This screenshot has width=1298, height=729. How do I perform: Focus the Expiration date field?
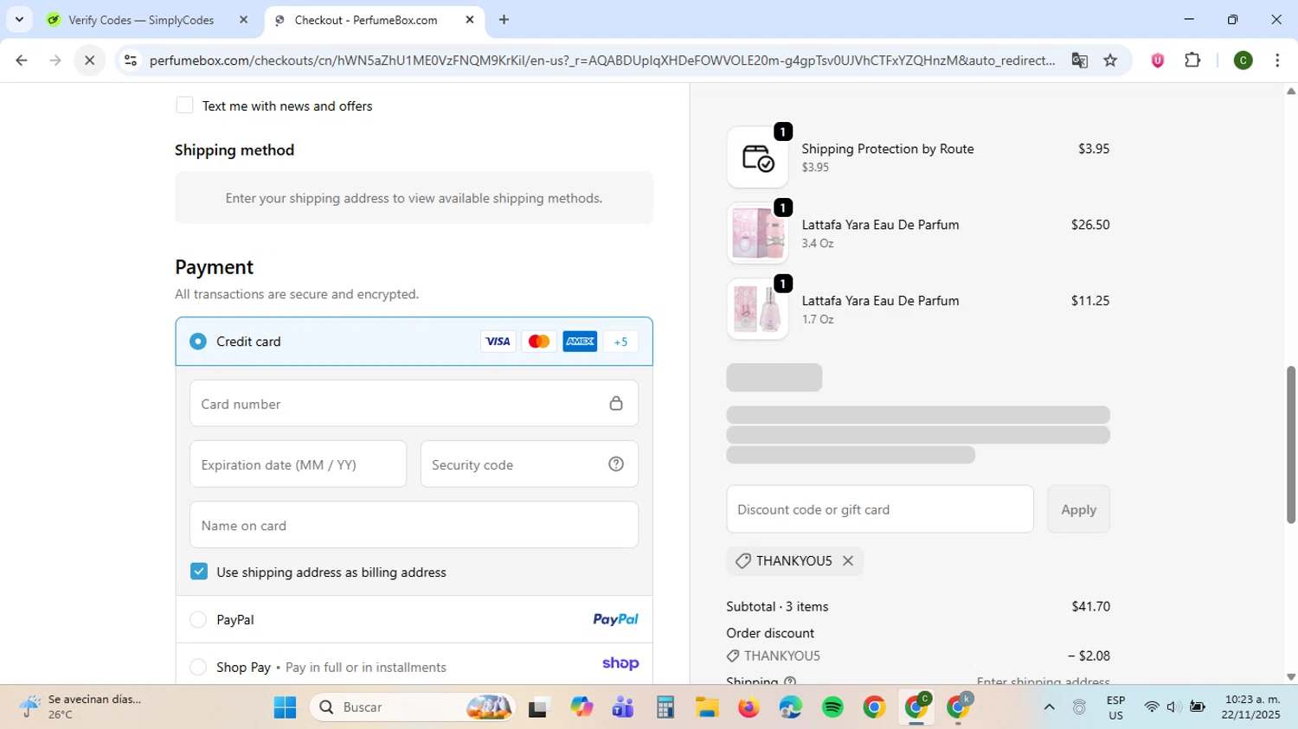(298, 464)
